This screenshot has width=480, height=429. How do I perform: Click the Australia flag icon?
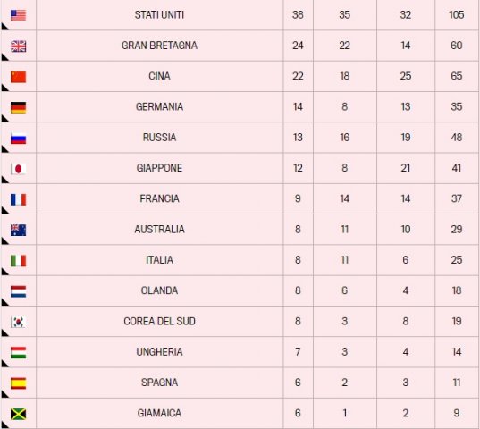[18, 230]
